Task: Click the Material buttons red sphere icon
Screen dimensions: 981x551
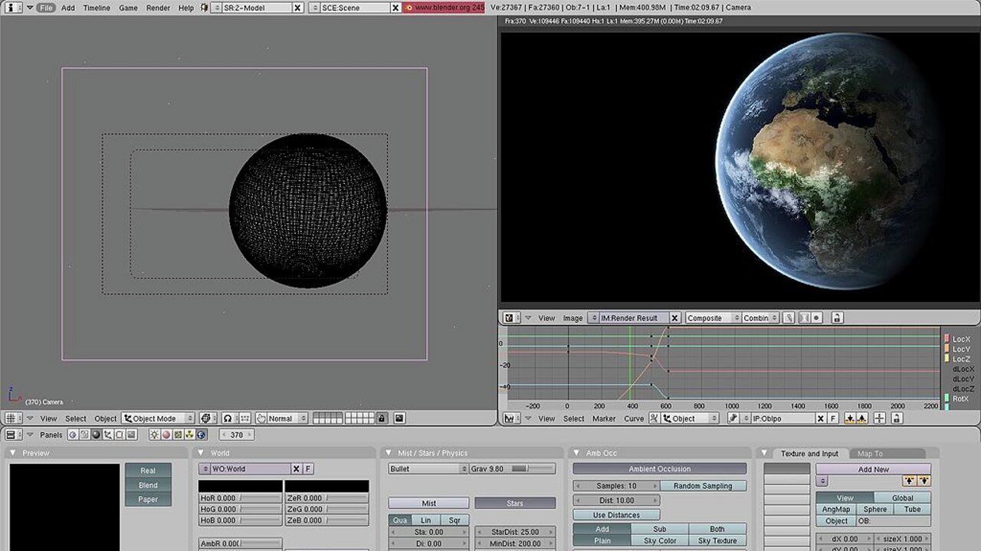Action: (x=166, y=435)
